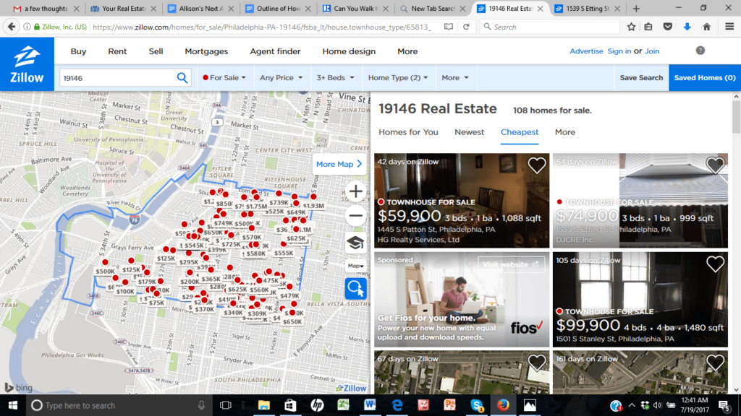This screenshot has height=416, width=741.
Task: Save the $59,900 townhouse with heart icon
Action: [x=536, y=165]
